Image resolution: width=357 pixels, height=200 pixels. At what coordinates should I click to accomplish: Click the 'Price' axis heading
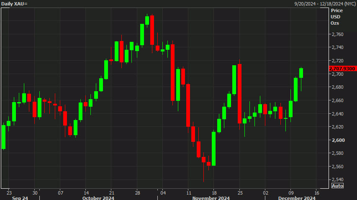tap(337, 10)
